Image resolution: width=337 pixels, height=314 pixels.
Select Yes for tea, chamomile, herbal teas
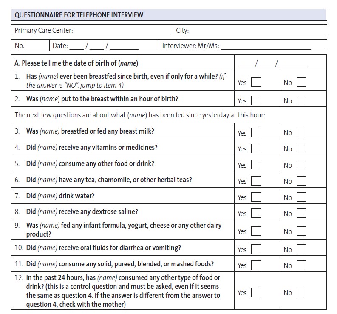256,181
